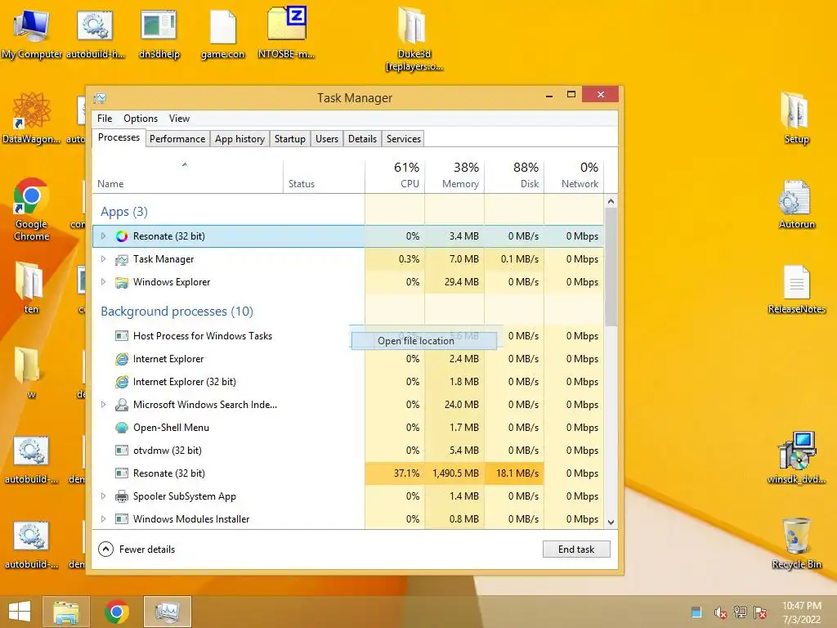Viewport: 837px width, 628px height.
Task: Sort by the Disk column header
Action: [x=515, y=177]
